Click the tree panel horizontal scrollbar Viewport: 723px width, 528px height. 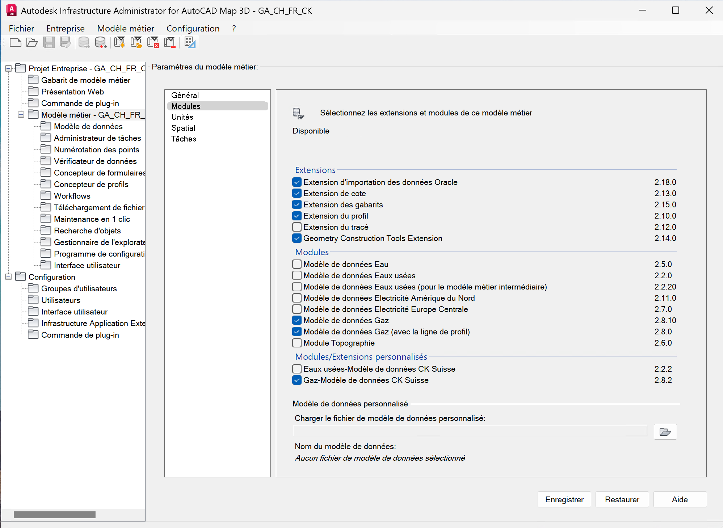coord(54,515)
